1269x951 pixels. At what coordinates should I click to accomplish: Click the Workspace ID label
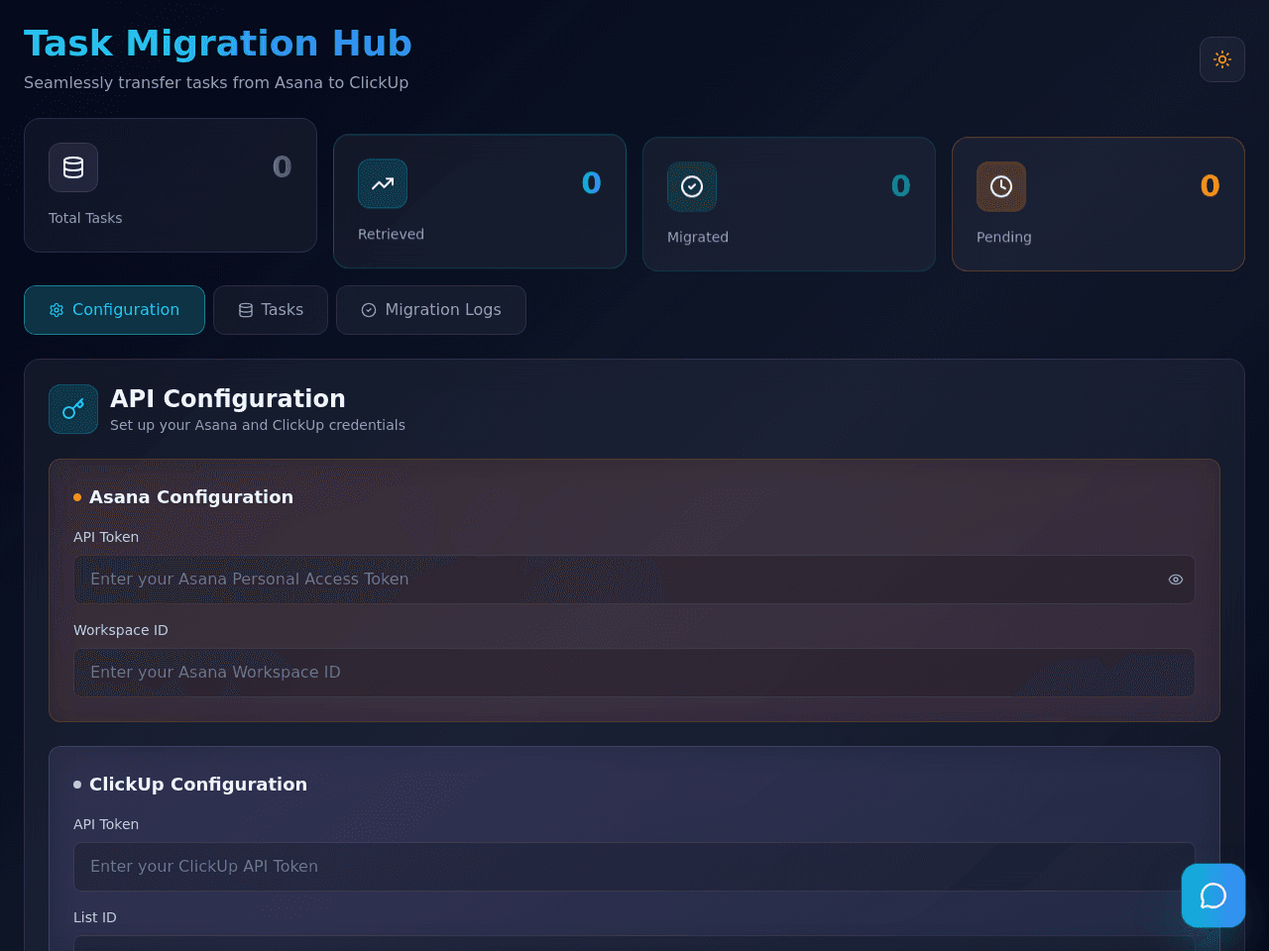coord(121,630)
